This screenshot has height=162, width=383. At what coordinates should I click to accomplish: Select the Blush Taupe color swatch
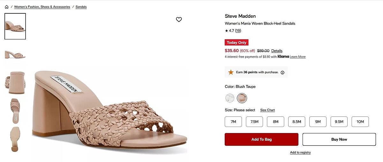pos(242,98)
